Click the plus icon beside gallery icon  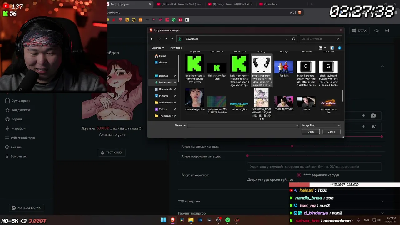pyautogui.click(x=363, y=116)
